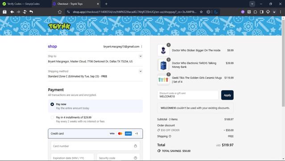This screenshot has height=161, width=285.
Task: Click Geeki Tikis Golden Girls Ceramic Mugs name
Action: point(197,79)
